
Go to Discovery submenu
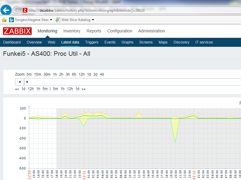(181, 42)
